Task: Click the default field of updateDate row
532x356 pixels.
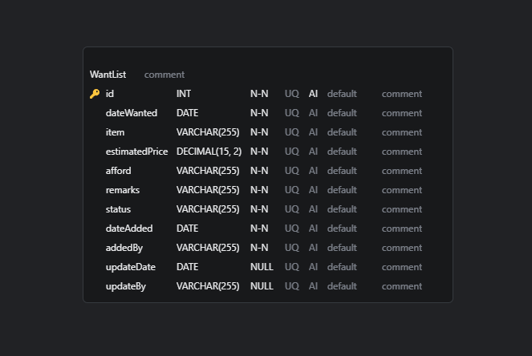Action: 342,267
